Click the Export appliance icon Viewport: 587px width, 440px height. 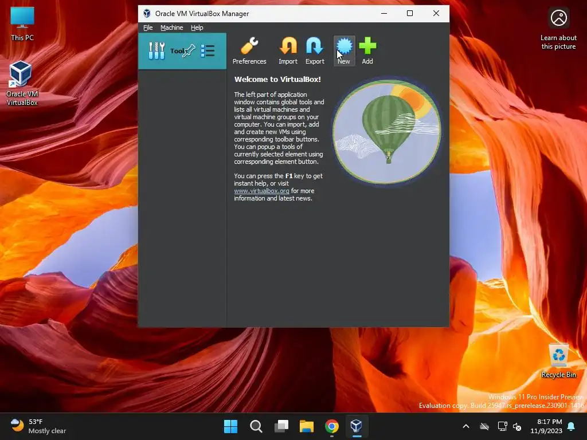tap(315, 51)
